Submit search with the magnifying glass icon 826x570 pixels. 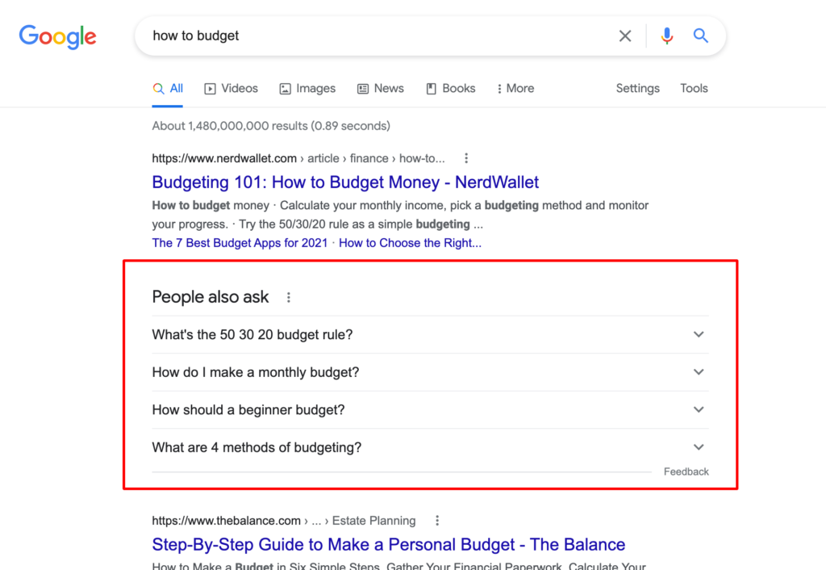point(700,36)
